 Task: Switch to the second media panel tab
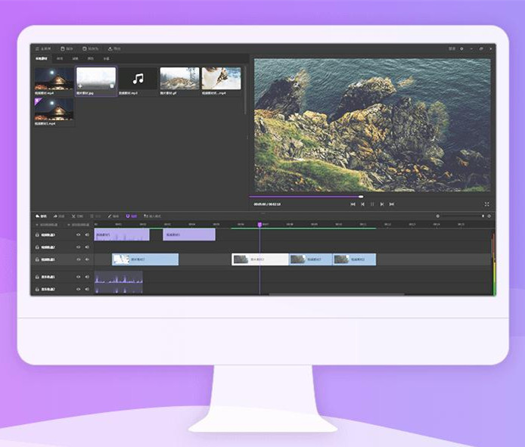pyautogui.click(x=60, y=58)
